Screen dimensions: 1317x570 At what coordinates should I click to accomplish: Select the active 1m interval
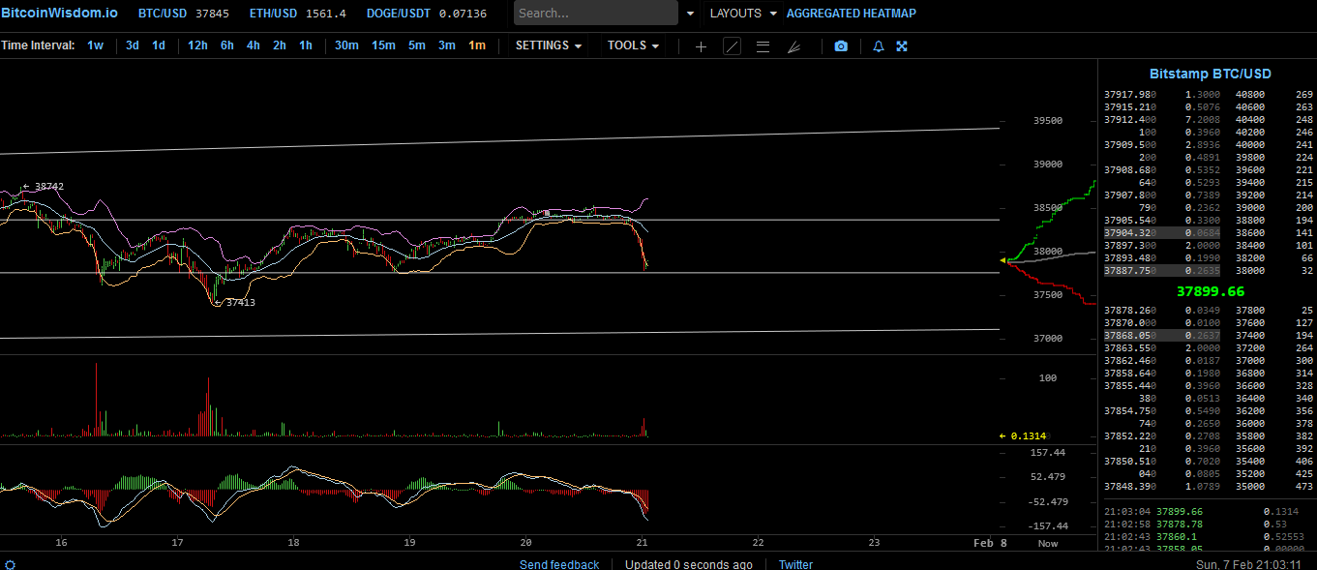(x=477, y=45)
